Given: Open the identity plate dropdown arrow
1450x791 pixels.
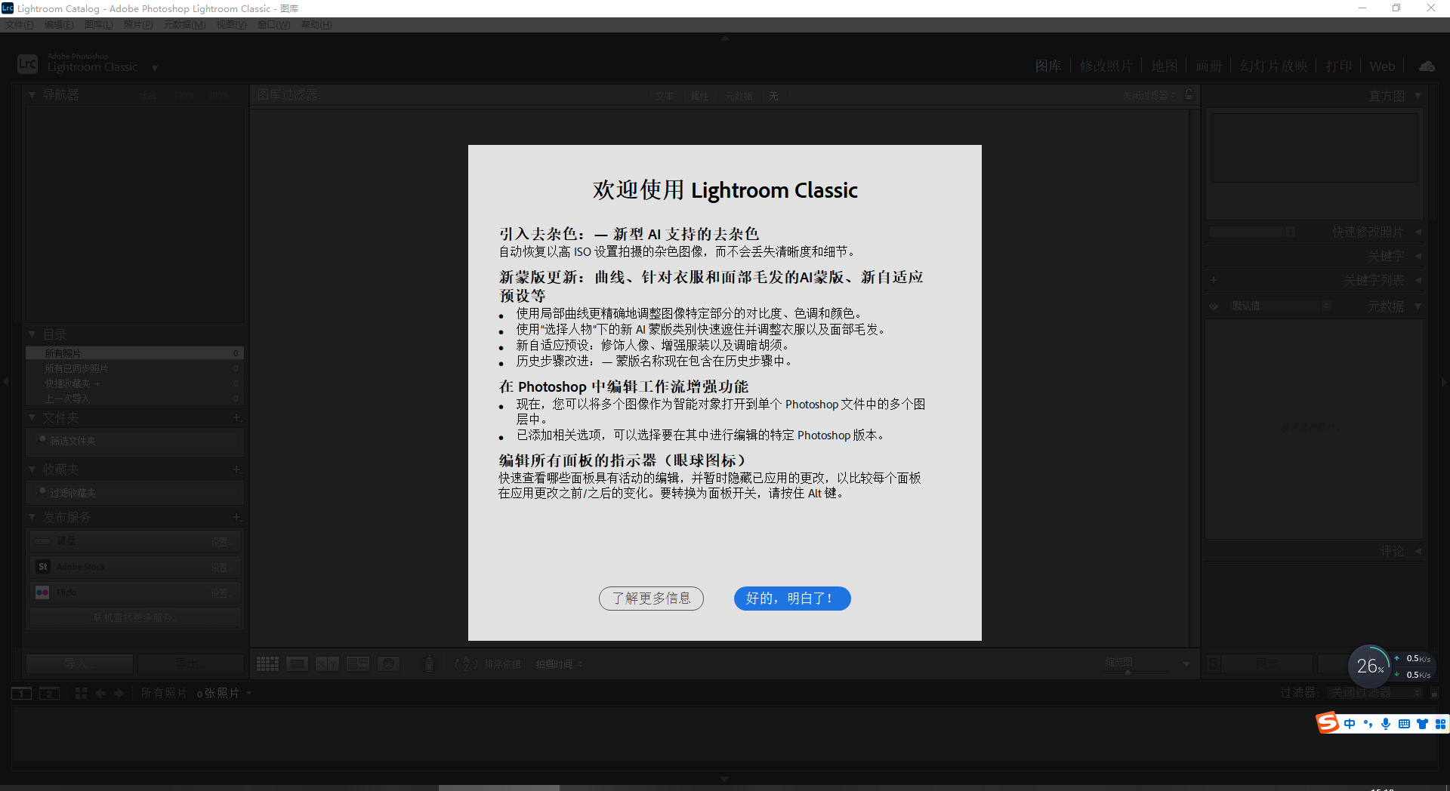Looking at the screenshot, I should pyautogui.click(x=155, y=68).
